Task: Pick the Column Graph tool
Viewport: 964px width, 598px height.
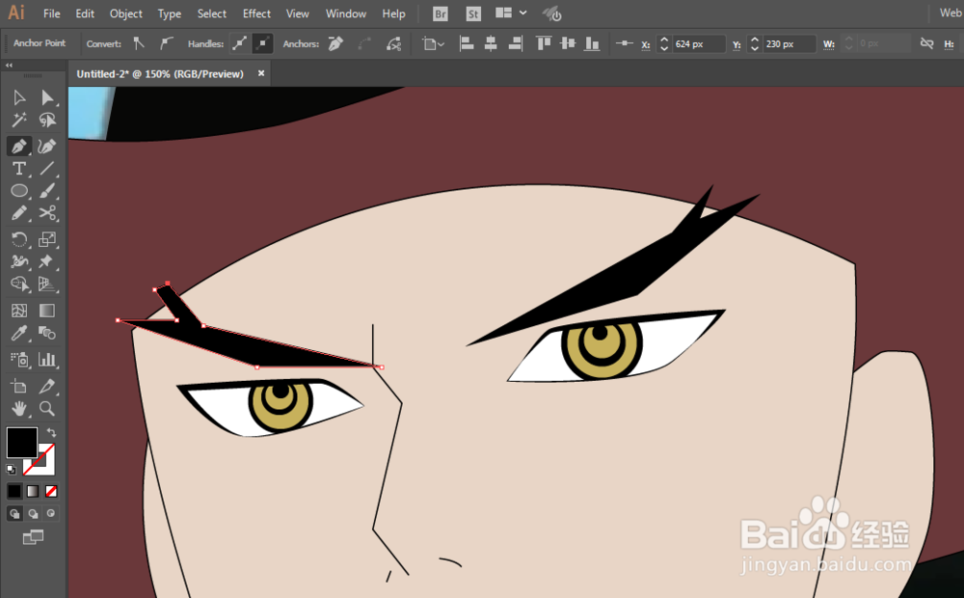Action: point(46,360)
